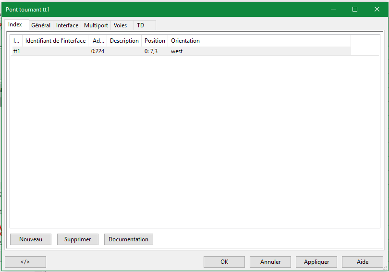Switch to the Général tab
Image resolution: width=389 pixels, height=272 pixels.
41,25
